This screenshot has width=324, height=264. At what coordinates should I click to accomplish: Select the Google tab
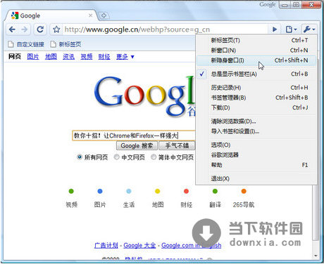pos(51,15)
